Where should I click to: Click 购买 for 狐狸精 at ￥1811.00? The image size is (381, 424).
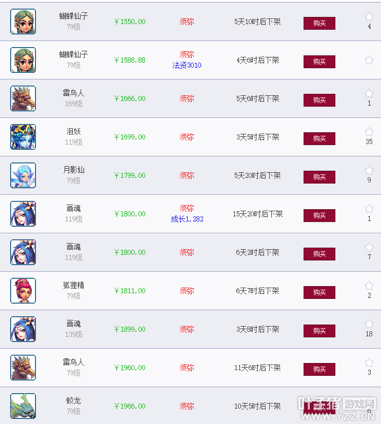coord(319,293)
